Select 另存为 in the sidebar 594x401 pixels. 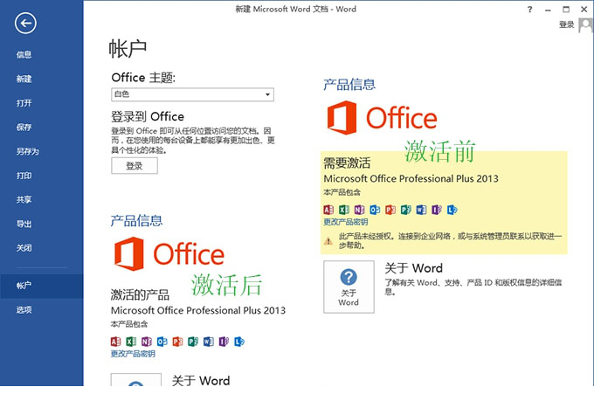point(27,151)
